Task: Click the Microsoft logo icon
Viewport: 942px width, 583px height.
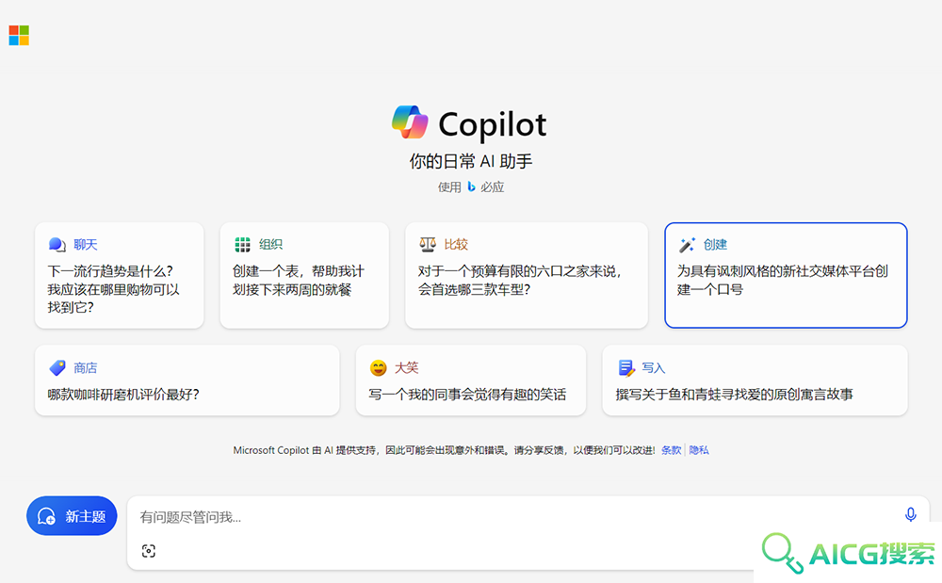Action: click(19, 36)
